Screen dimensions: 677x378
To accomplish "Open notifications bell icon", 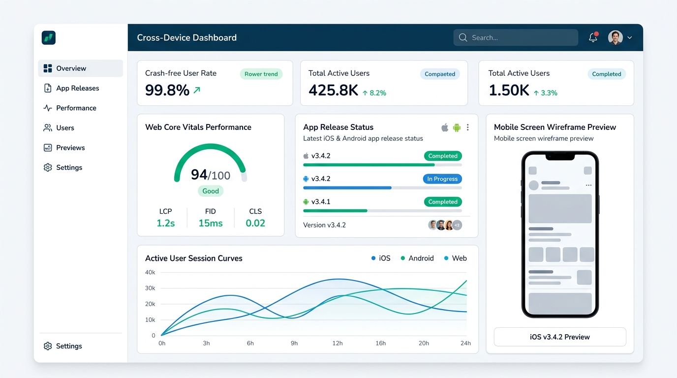I will [593, 37].
